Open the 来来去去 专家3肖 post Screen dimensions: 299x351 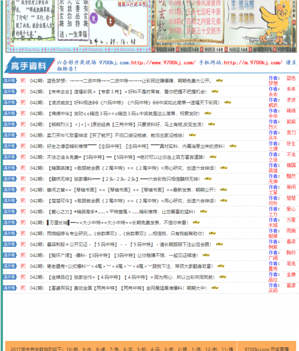coord(119,92)
